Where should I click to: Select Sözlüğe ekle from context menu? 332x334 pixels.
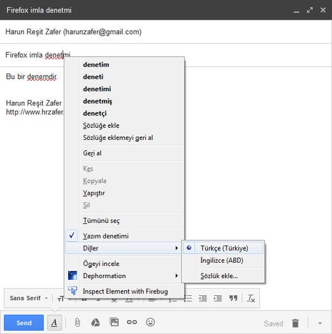(101, 125)
